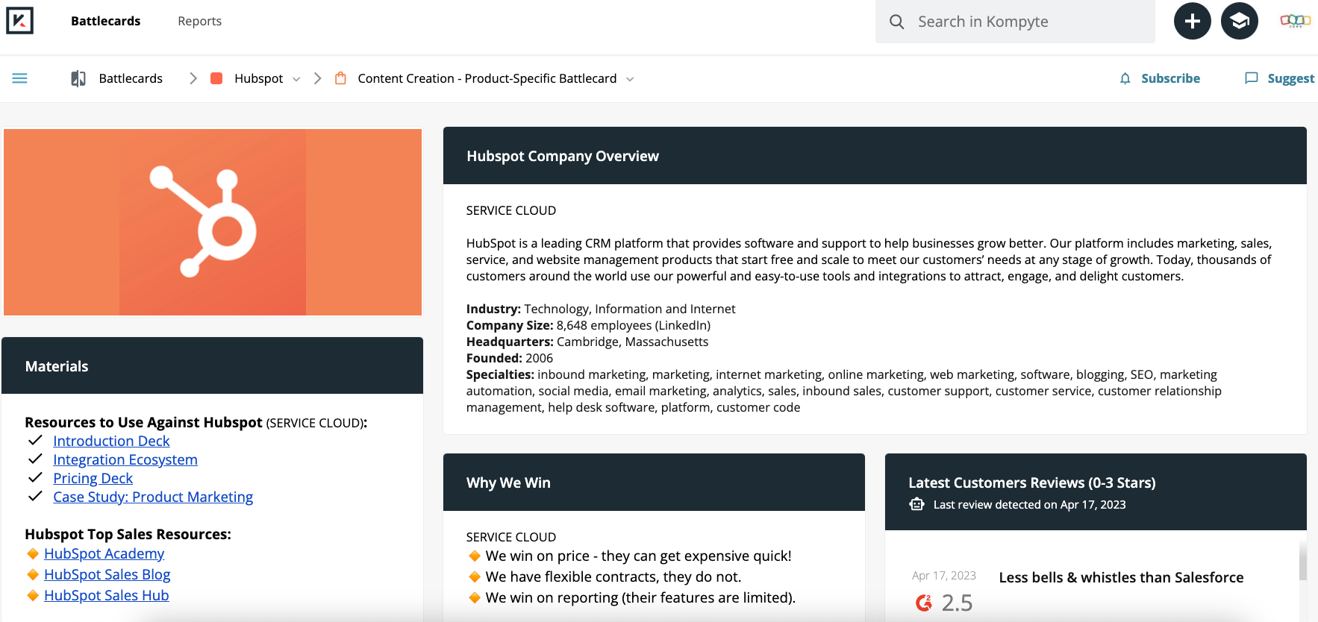Click 'We win on price' bullet text
The height and width of the screenshot is (622, 1318).
(638, 556)
